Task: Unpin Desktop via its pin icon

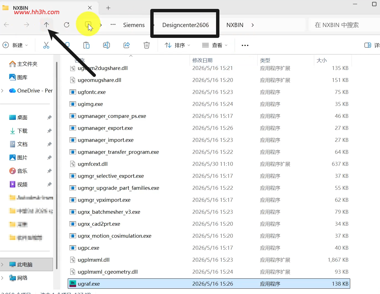Action: pos(49,117)
